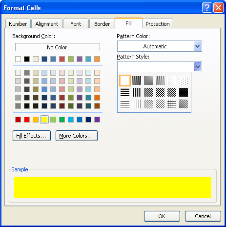Go to the Protection tab
The image size is (226, 227).
tap(158, 24)
